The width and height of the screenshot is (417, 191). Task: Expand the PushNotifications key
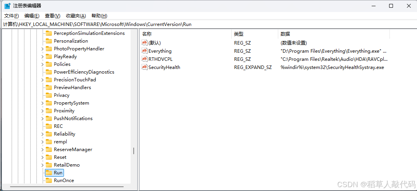coord(42,119)
